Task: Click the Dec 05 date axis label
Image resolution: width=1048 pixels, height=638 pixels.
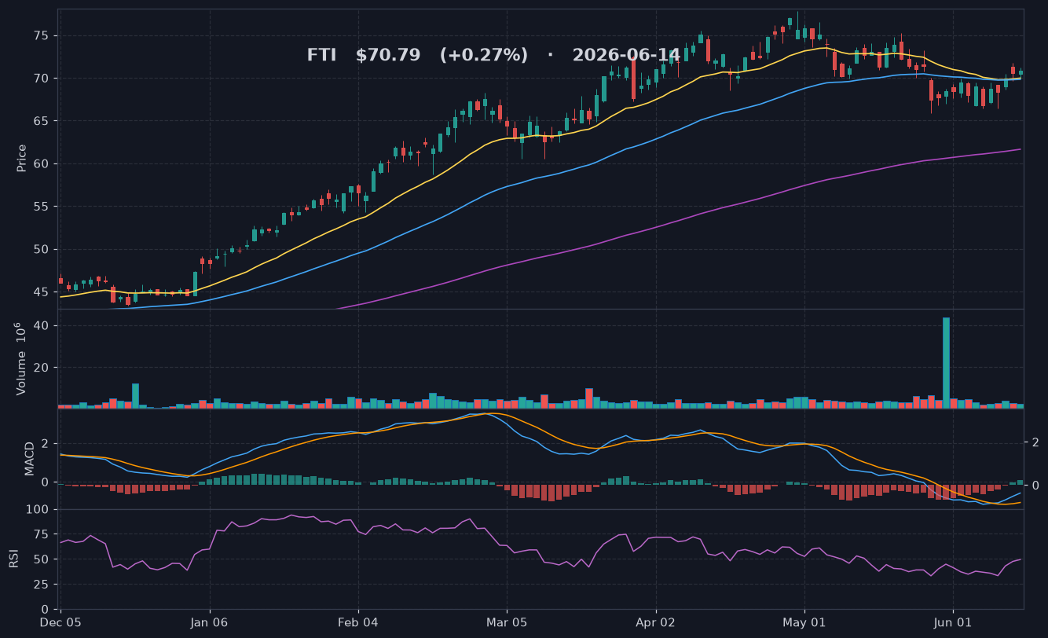Action: [60, 622]
